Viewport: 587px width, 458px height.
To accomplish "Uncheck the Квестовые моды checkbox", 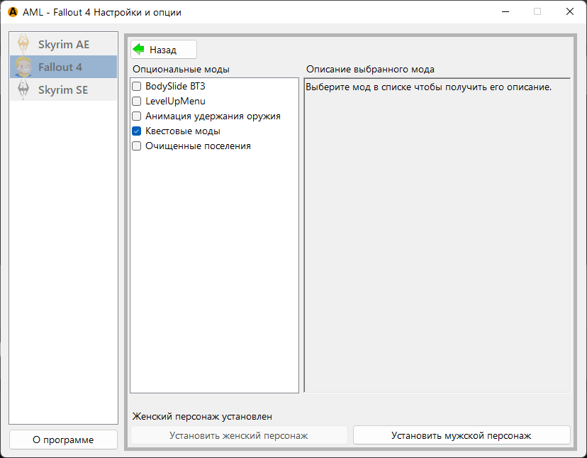I will click(137, 131).
